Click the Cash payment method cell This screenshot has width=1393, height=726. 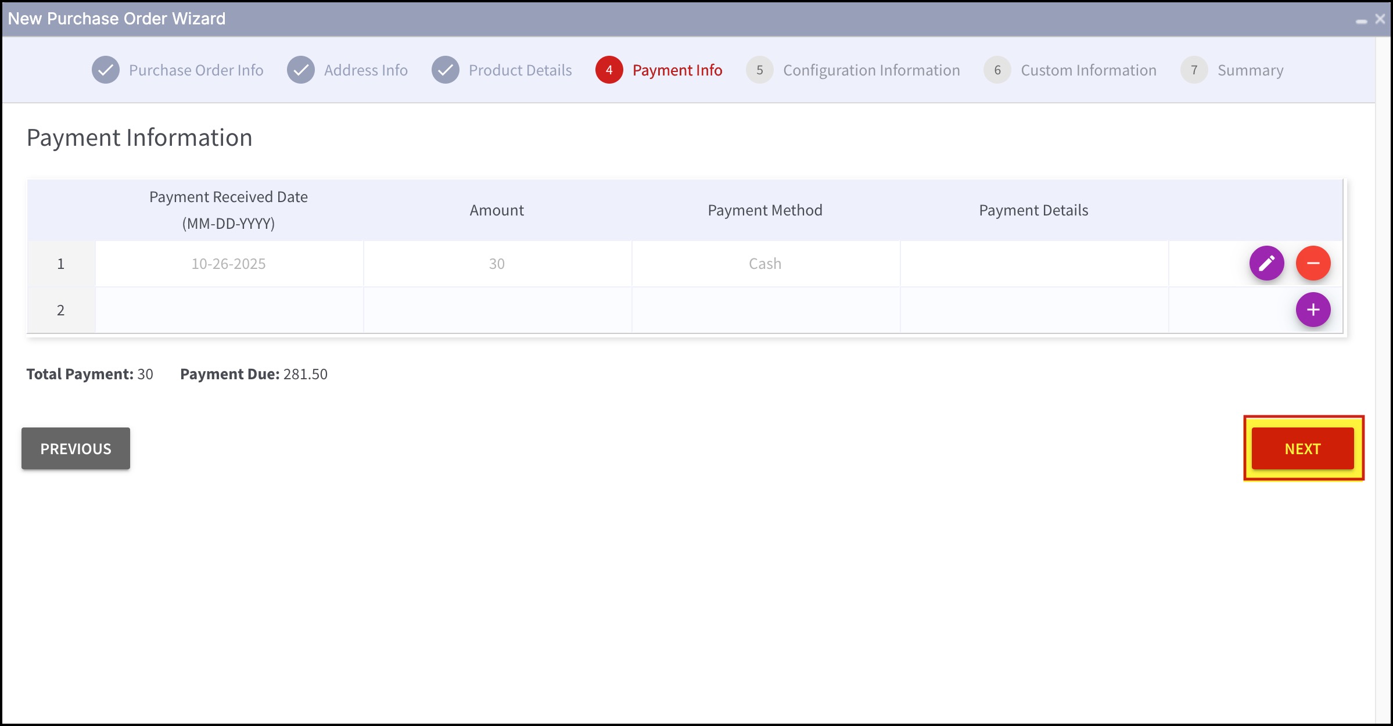[765, 264]
